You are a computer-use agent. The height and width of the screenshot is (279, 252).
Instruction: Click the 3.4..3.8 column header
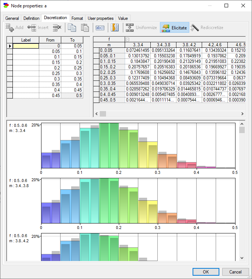(x=163, y=45)
